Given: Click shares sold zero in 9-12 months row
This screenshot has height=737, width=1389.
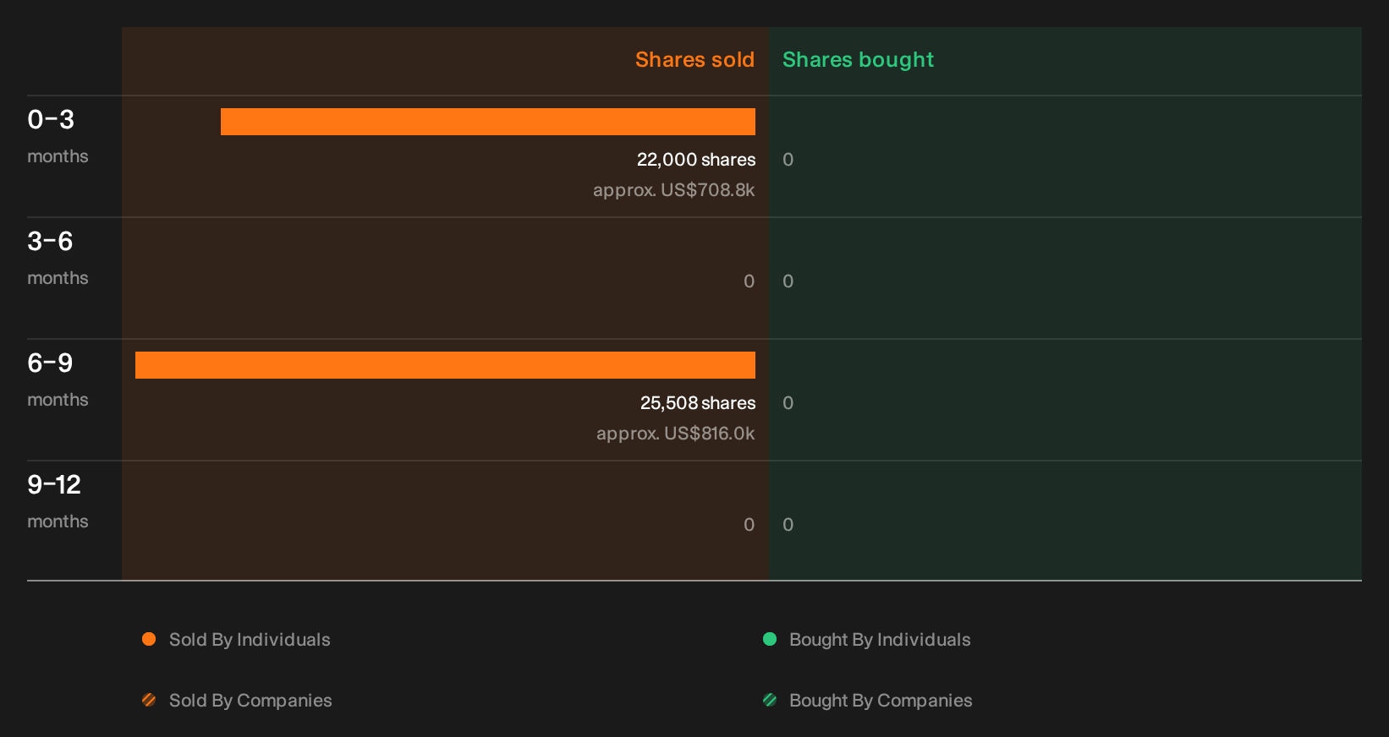Looking at the screenshot, I should click(749, 525).
